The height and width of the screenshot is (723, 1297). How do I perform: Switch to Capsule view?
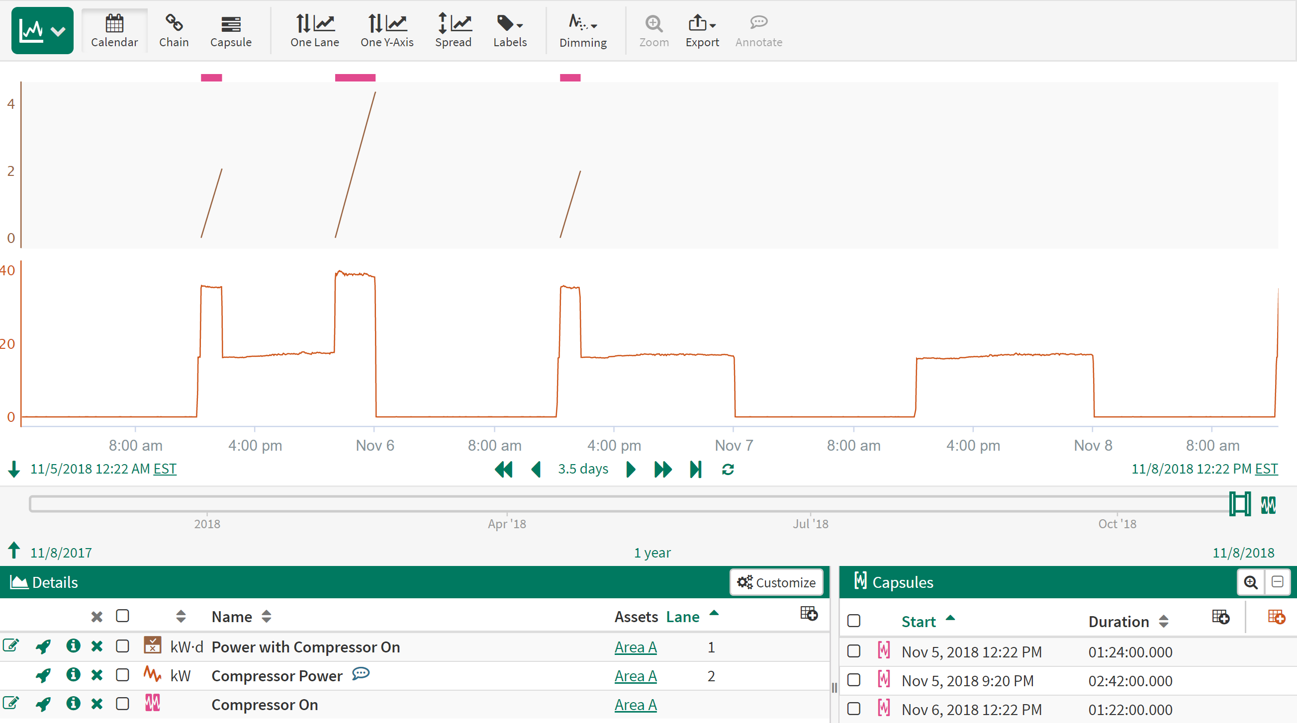coord(230,30)
